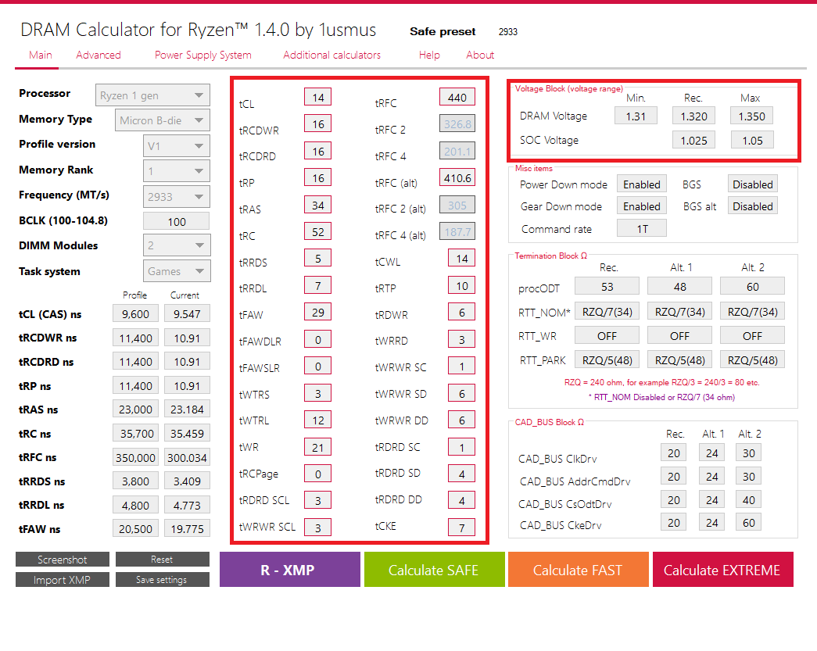Click CAD_BUS CsOdtDrv Alt. 2 value 40

click(x=749, y=499)
